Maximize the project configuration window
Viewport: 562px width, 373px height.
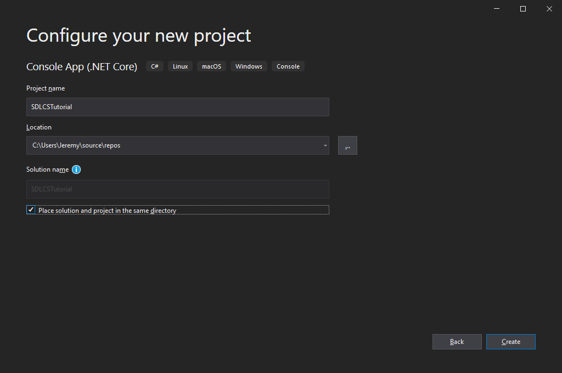pos(523,9)
